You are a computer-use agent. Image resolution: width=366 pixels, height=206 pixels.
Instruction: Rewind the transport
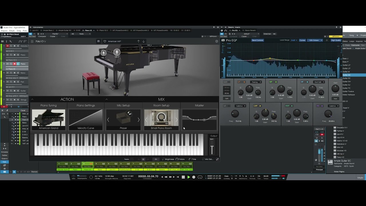(166, 177)
